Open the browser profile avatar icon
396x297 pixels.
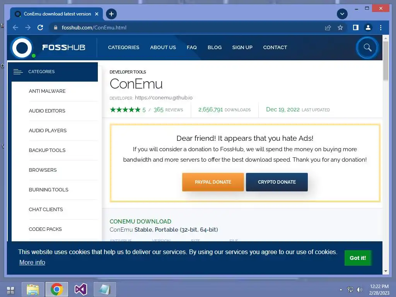tap(368, 27)
